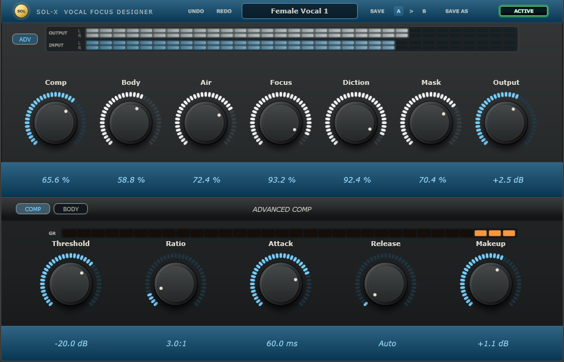Click the Release knob
This screenshot has height=362, width=564.
pyautogui.click(x=386, y=284)
